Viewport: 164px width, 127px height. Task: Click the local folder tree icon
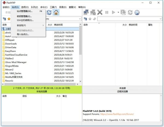point(4,19)
